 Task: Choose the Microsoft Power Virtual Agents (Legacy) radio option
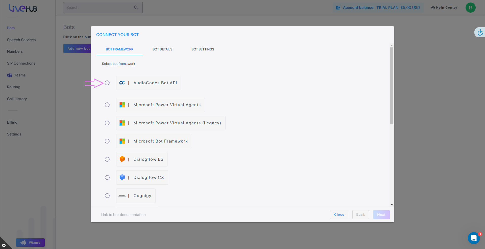pyautogui.click(x=107, y=123)
